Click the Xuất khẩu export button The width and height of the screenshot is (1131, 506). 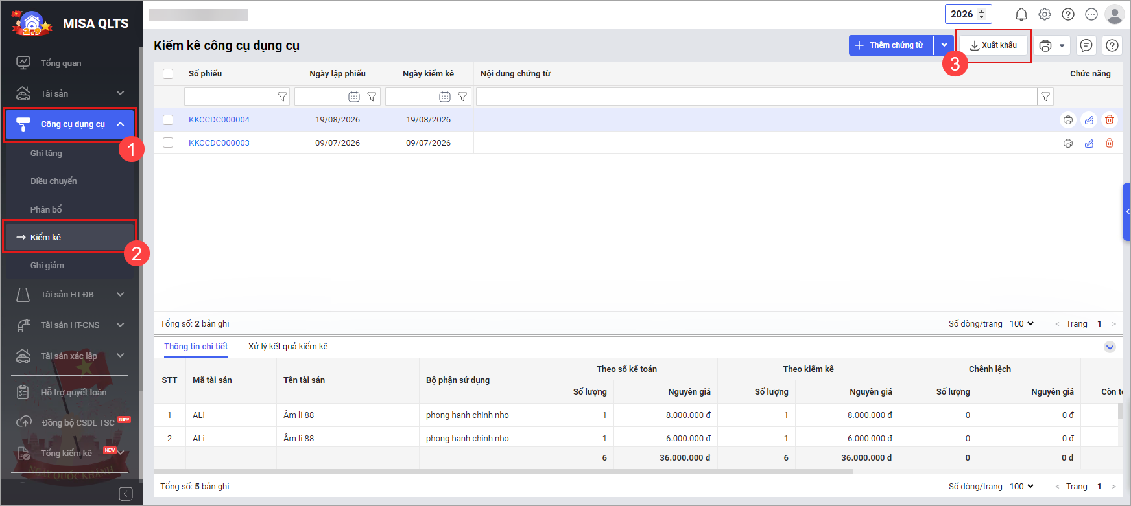[994, 45]
